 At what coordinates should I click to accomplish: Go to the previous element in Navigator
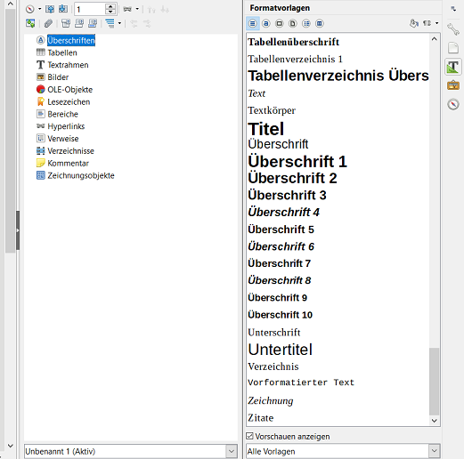50,9
